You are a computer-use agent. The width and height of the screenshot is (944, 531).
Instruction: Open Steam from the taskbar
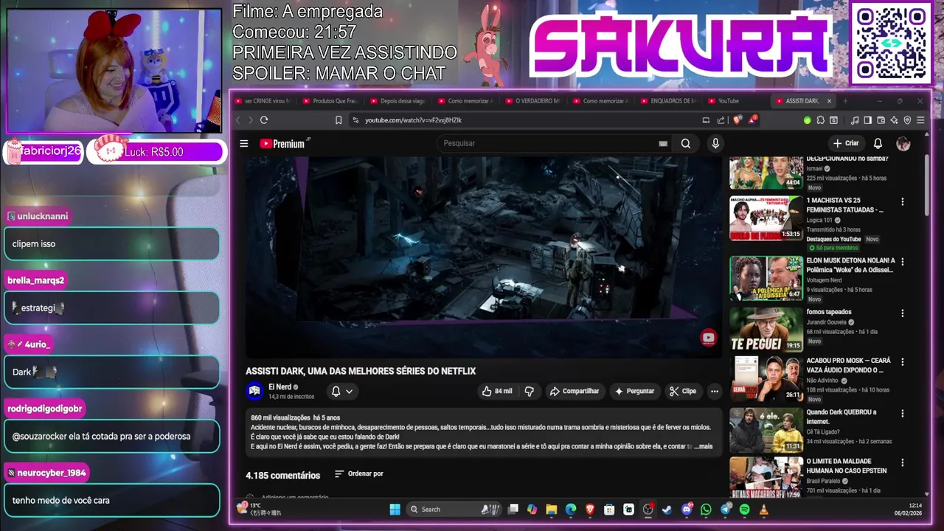tap(667, 510)
